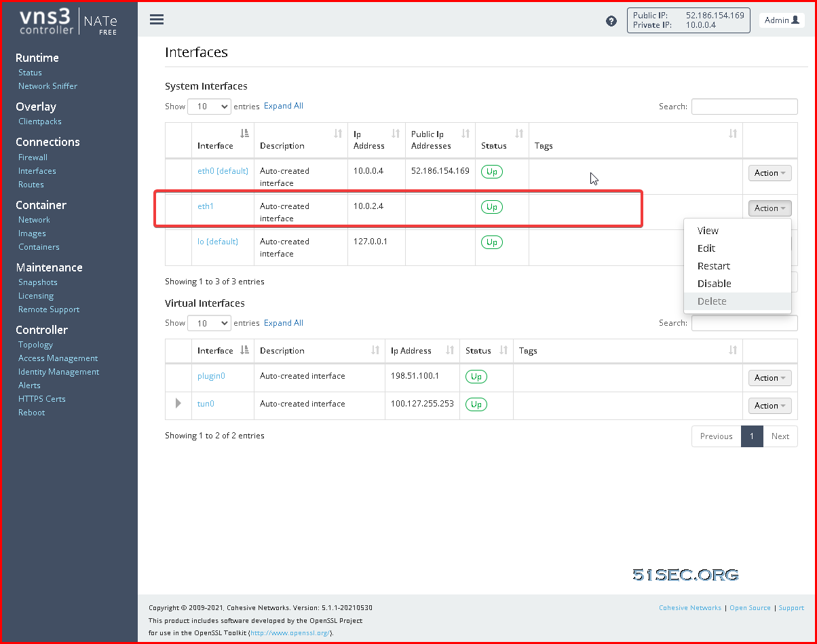
Task: Open Routes under Connections
Action: (x=31, y=185)
